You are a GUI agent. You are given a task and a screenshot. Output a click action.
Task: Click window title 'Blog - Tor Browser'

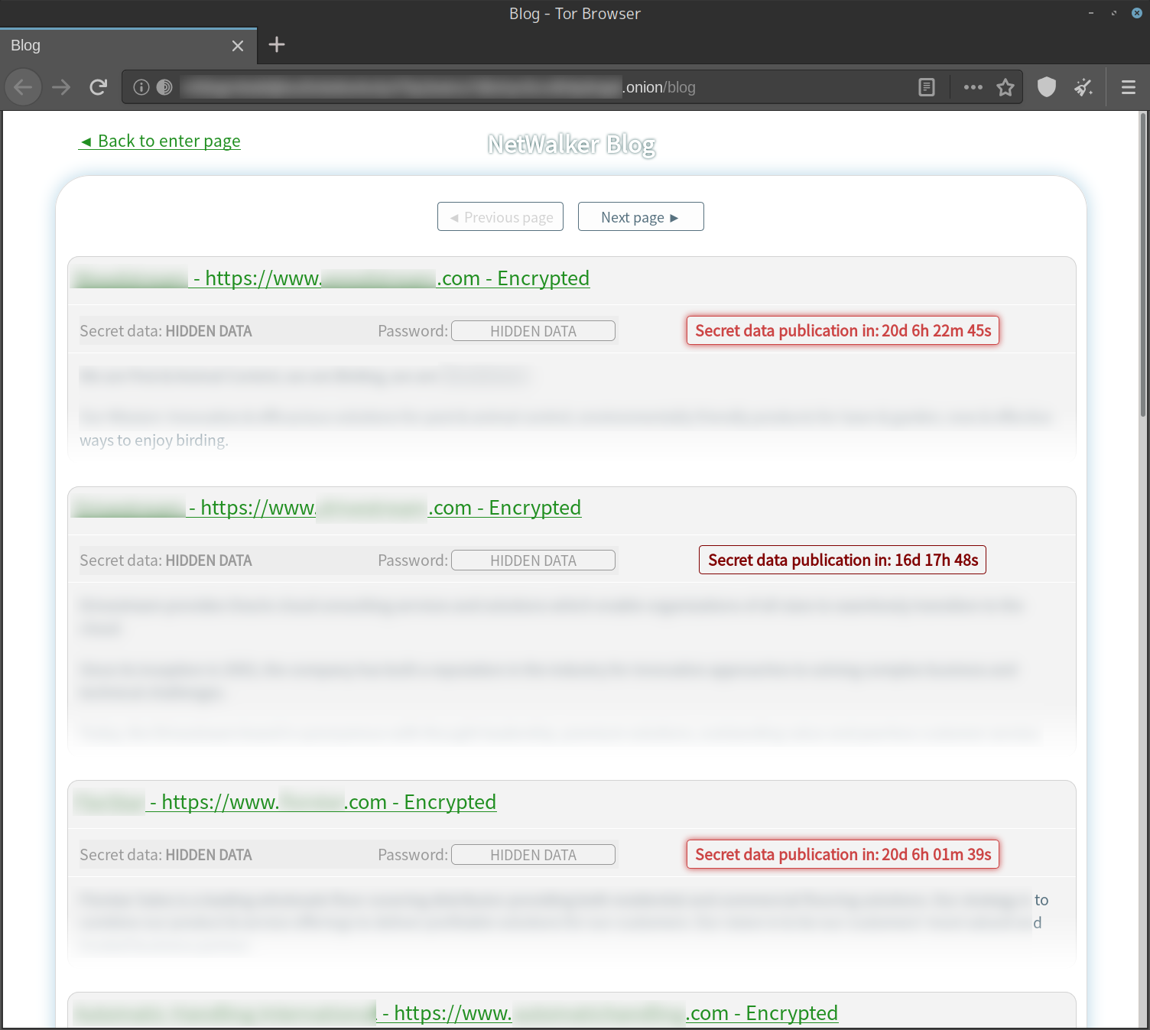click(575, 14)
